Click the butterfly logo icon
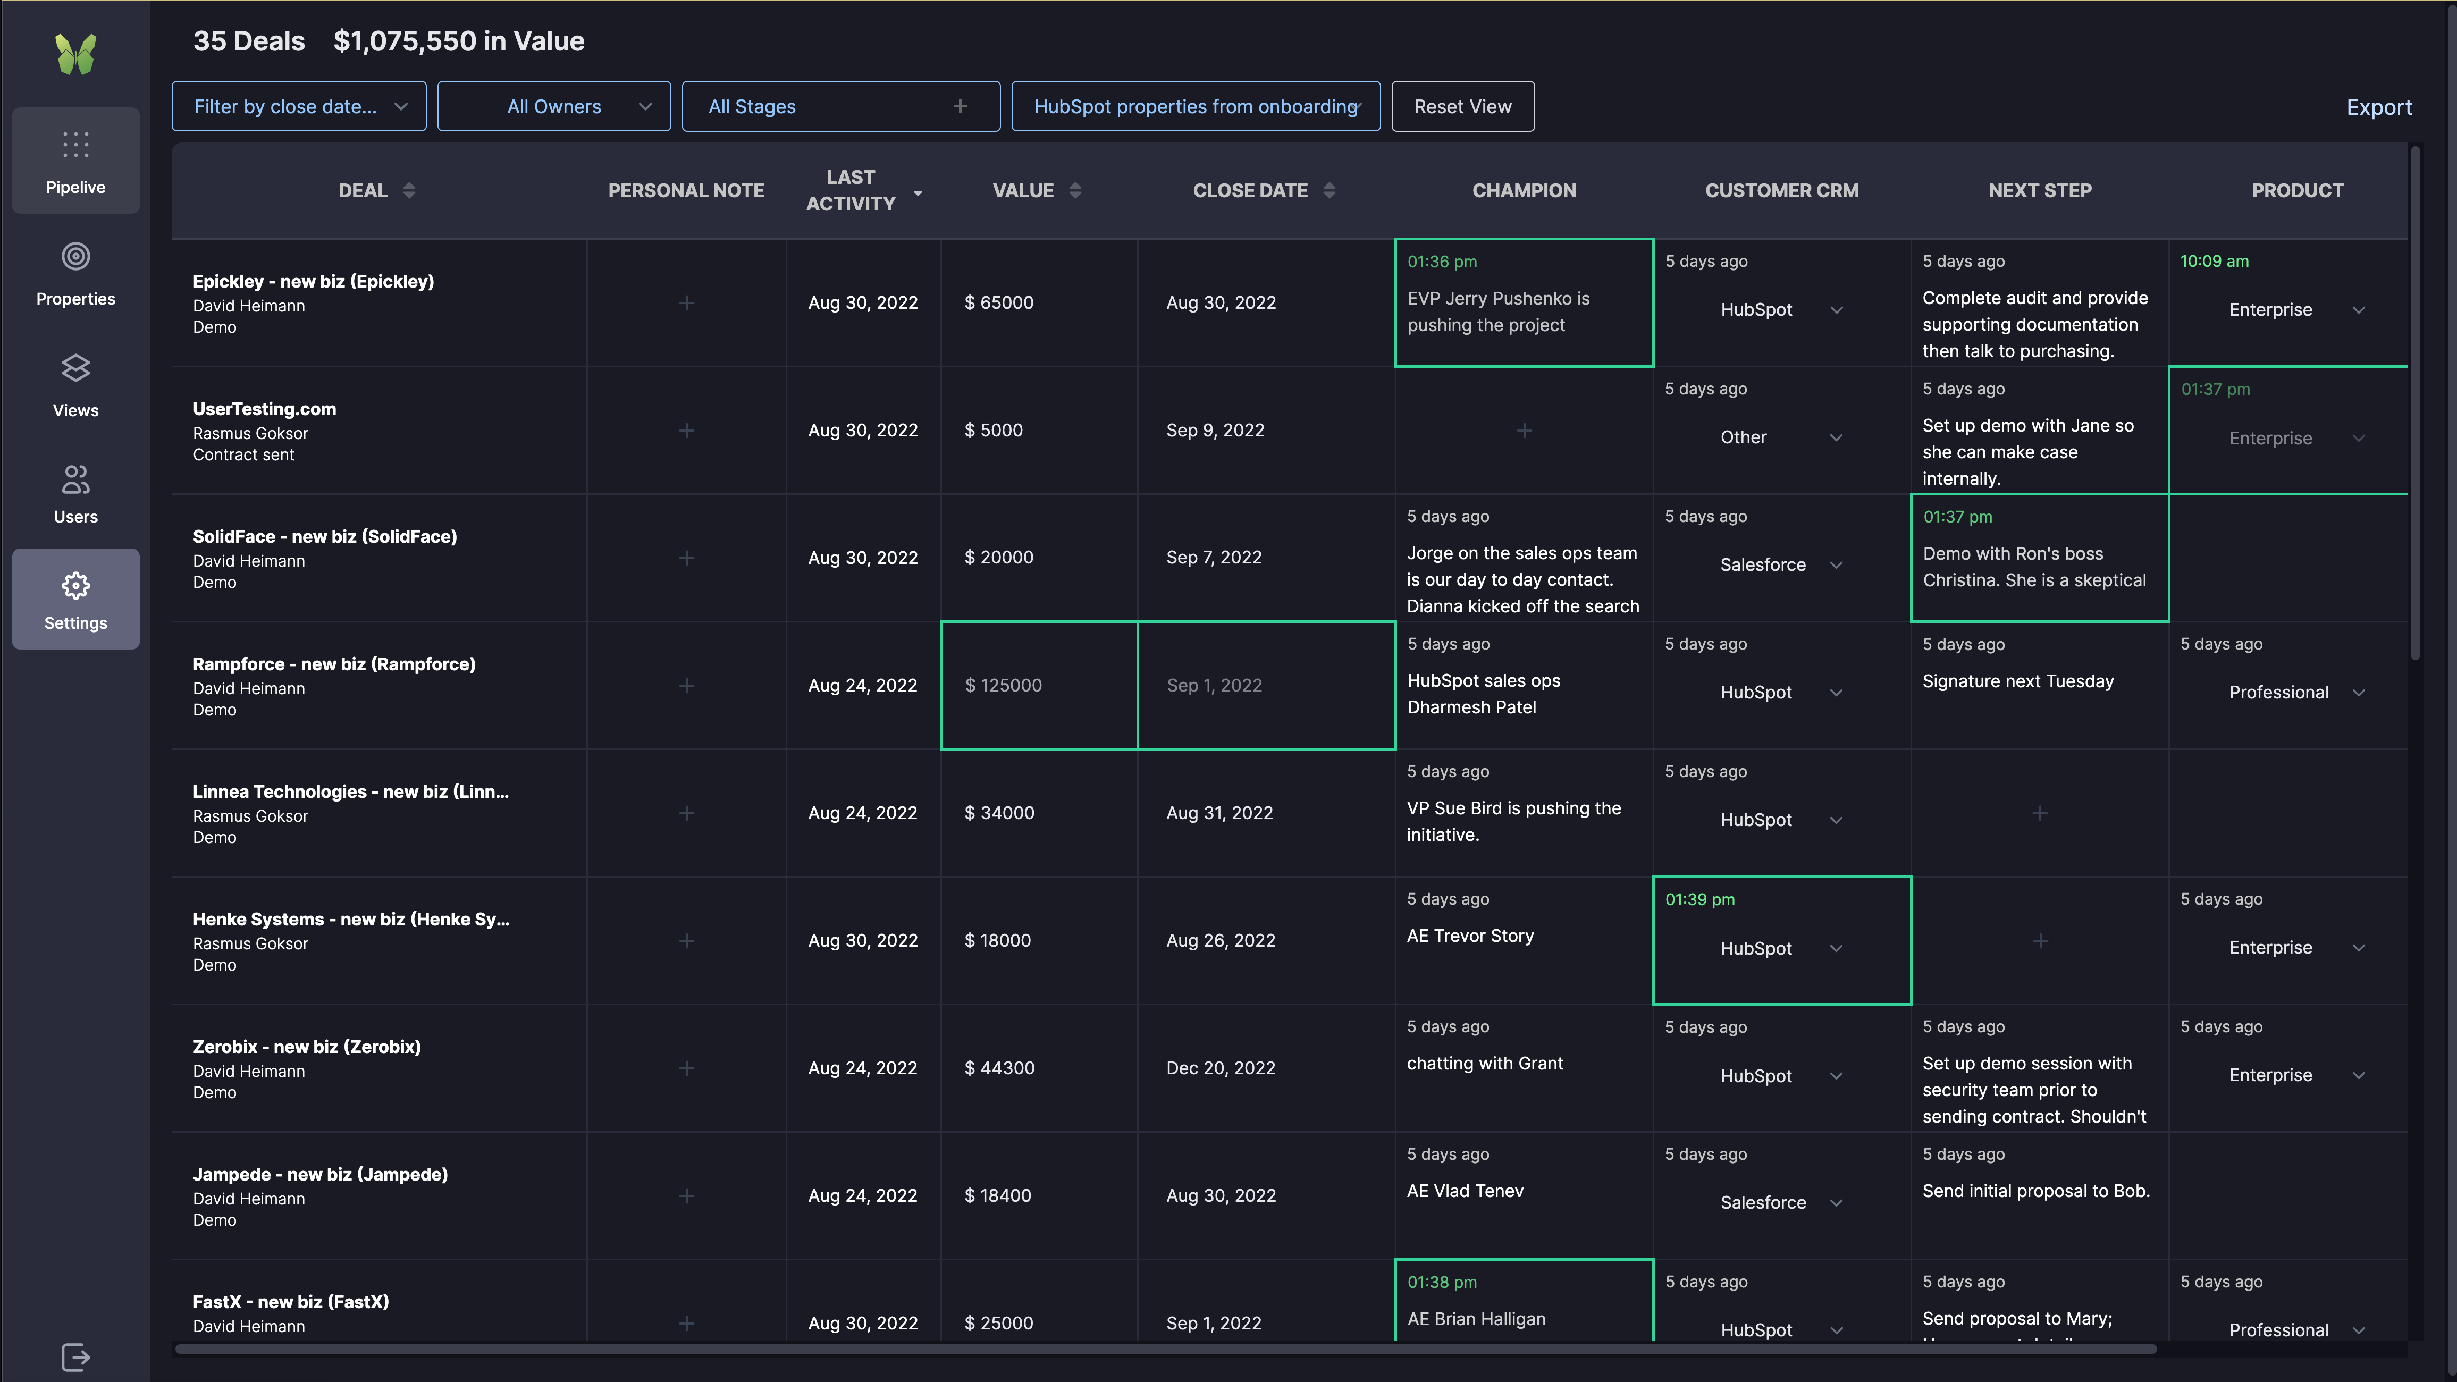This screenshot has width=2457, height=1382. click(x=75, y=54)
